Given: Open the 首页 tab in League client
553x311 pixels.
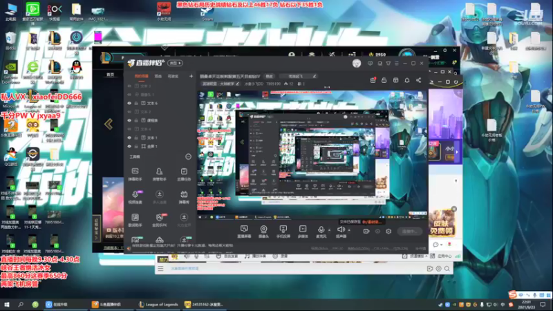Looking at the screenshot, I should tap(111, 75).
